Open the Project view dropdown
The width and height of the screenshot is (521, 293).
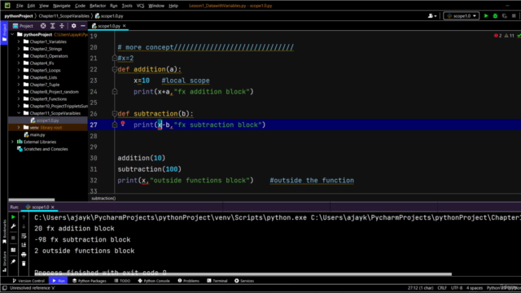click(x=23, y=25)
